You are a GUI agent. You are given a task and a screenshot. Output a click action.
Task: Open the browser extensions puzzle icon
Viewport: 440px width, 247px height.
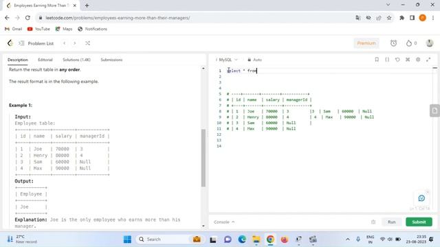pyautogui.click(x=401, y=18)
